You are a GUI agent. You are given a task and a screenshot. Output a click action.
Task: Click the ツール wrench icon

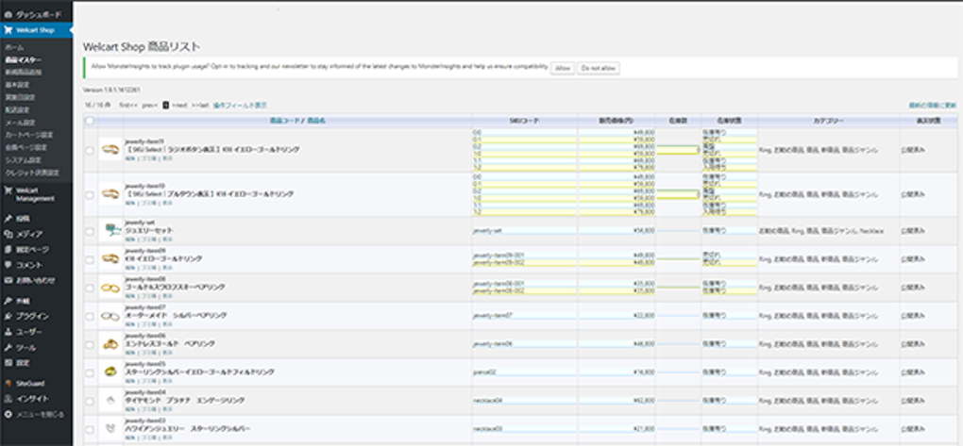coord(8,348)
